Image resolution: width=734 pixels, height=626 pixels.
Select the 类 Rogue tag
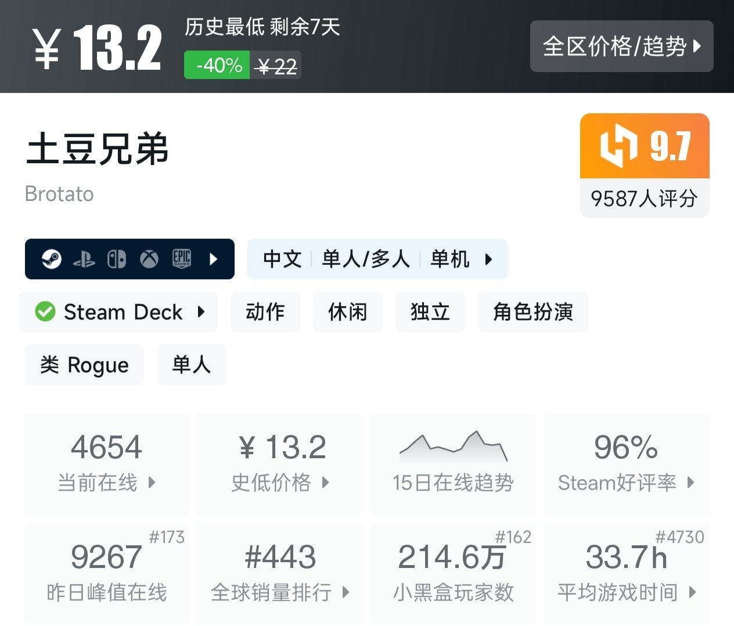pos(84,365)
